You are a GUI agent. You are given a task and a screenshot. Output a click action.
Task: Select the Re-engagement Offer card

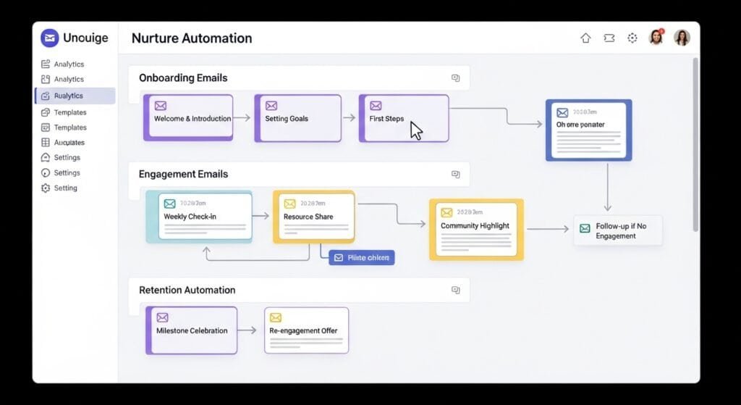[306, 330]
